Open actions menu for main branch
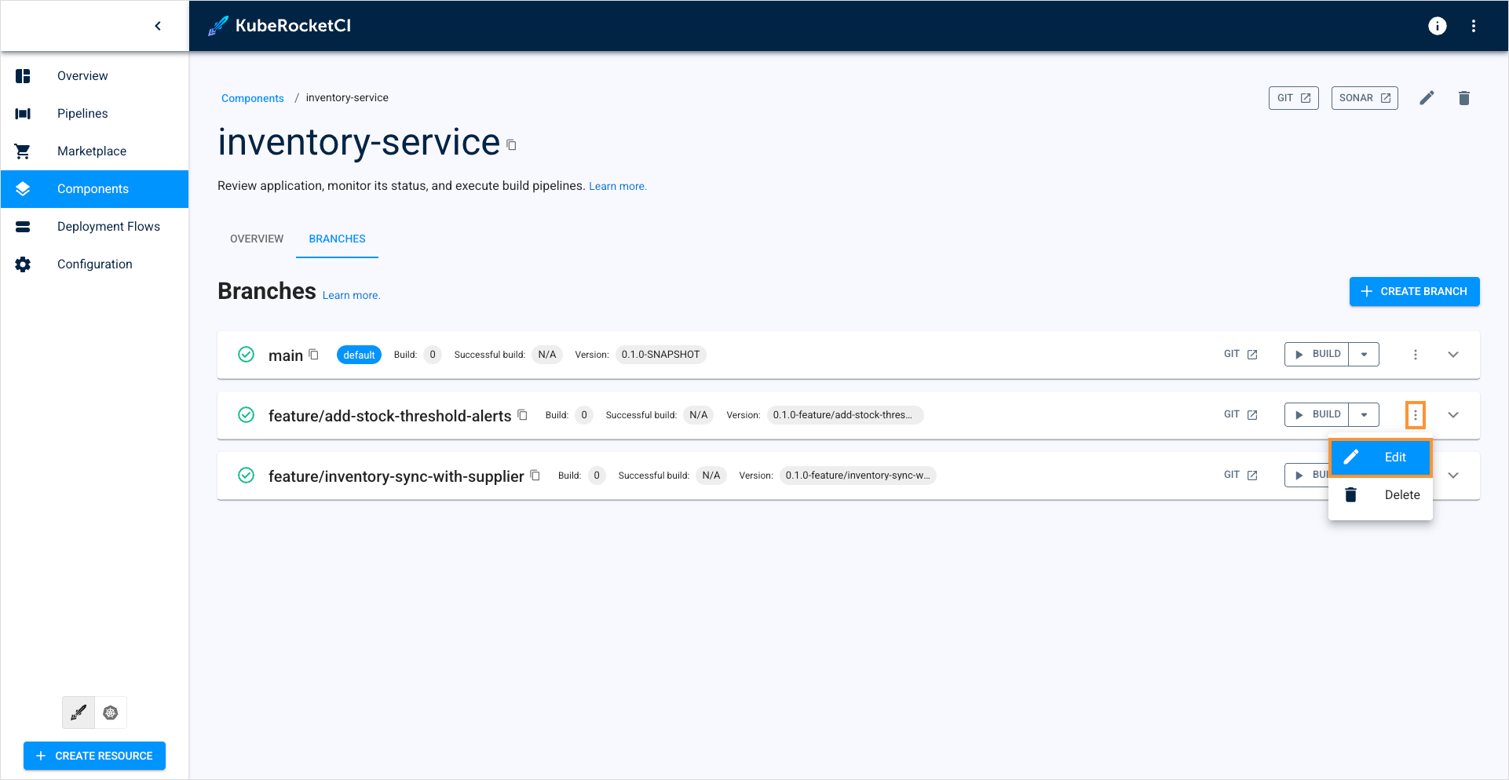Viewport: 1509px width, 780px height. pyautogui.click(x=1415, y=355)
